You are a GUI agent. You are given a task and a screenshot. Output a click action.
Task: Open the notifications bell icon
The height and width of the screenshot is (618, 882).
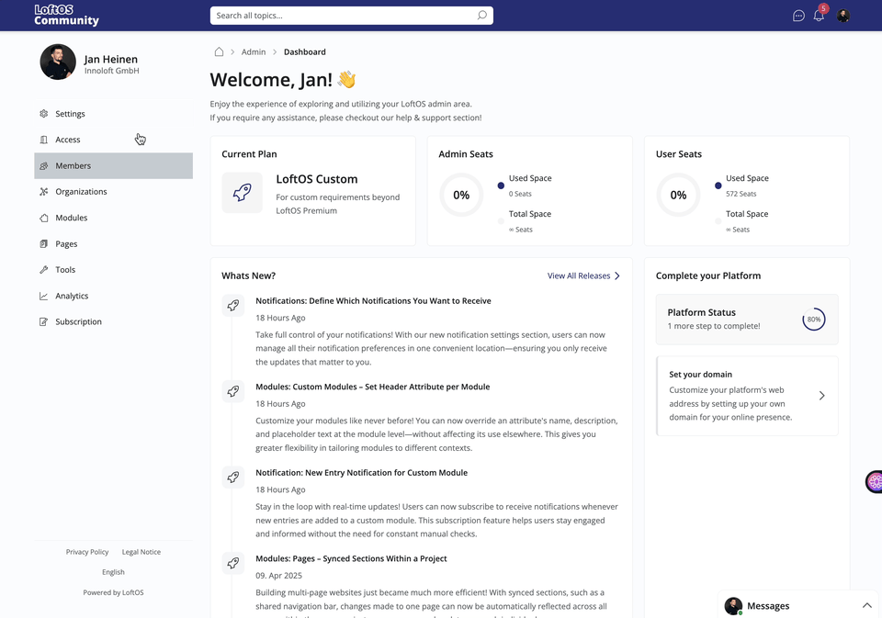tap(819, 16)
